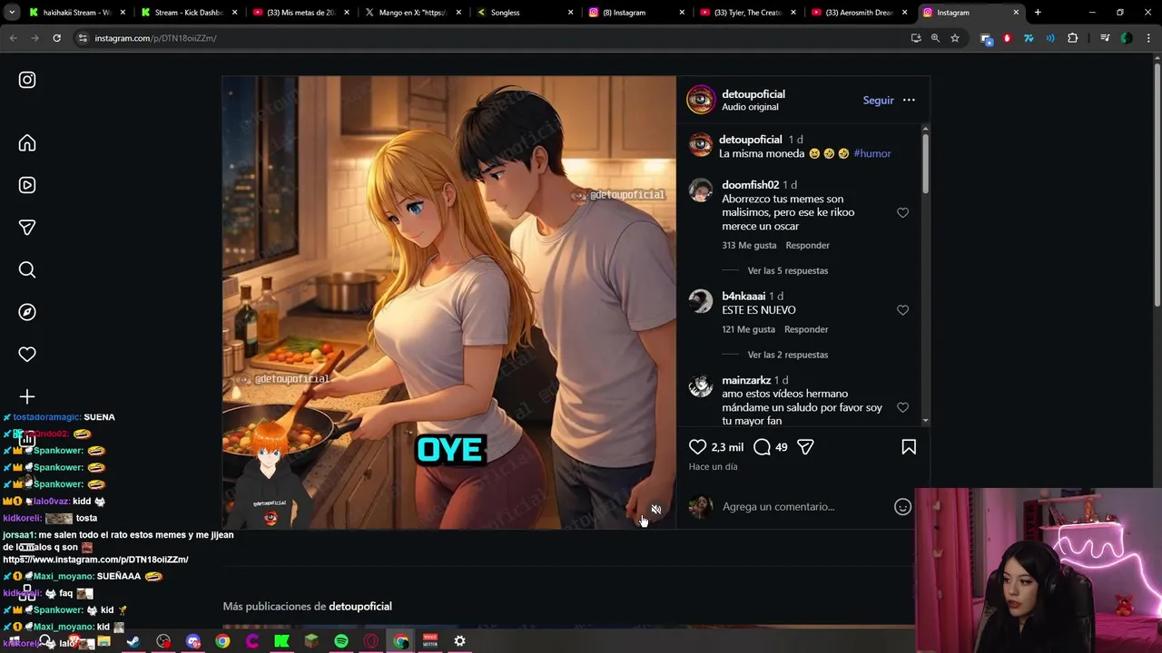Follow detoupoficial with Seguir button
Viewport: 1162px width, 653px height.
click(x=878, y=100)
